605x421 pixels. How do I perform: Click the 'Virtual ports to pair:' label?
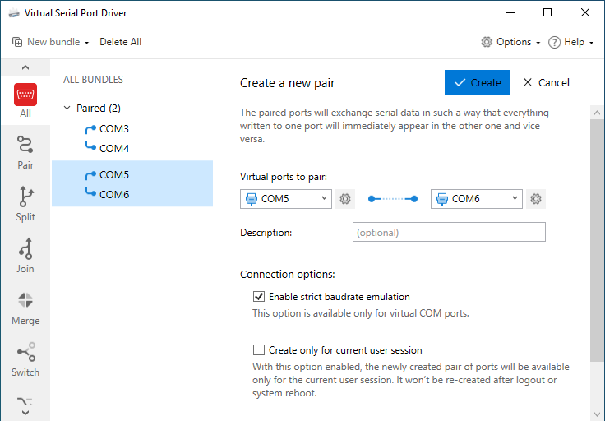284,177
